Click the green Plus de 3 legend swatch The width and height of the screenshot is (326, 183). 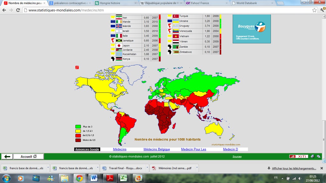pyautogui.click(x=78, y=126)
